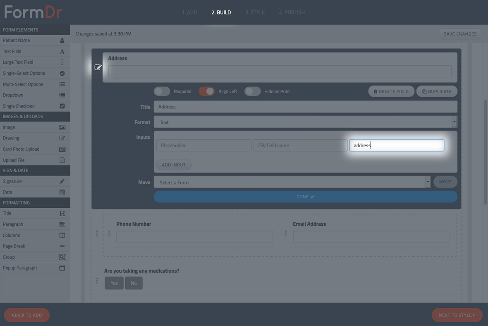
Task: Click the Group element icon
Action: tap(62, 257)
